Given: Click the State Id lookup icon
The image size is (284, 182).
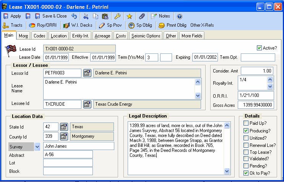Looking at the screenshot, I should click(64, 127).
